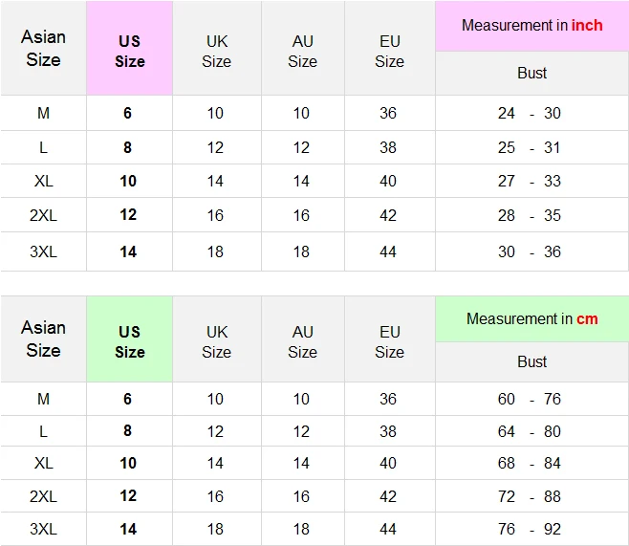Viewport: 629px width, 546px height.
Task: Select the 3XL row label in the inch table
Action: (x=43, y=251)
